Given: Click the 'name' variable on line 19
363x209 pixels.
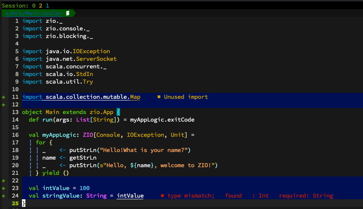Looking at the screenshot, I should (49, 157).
